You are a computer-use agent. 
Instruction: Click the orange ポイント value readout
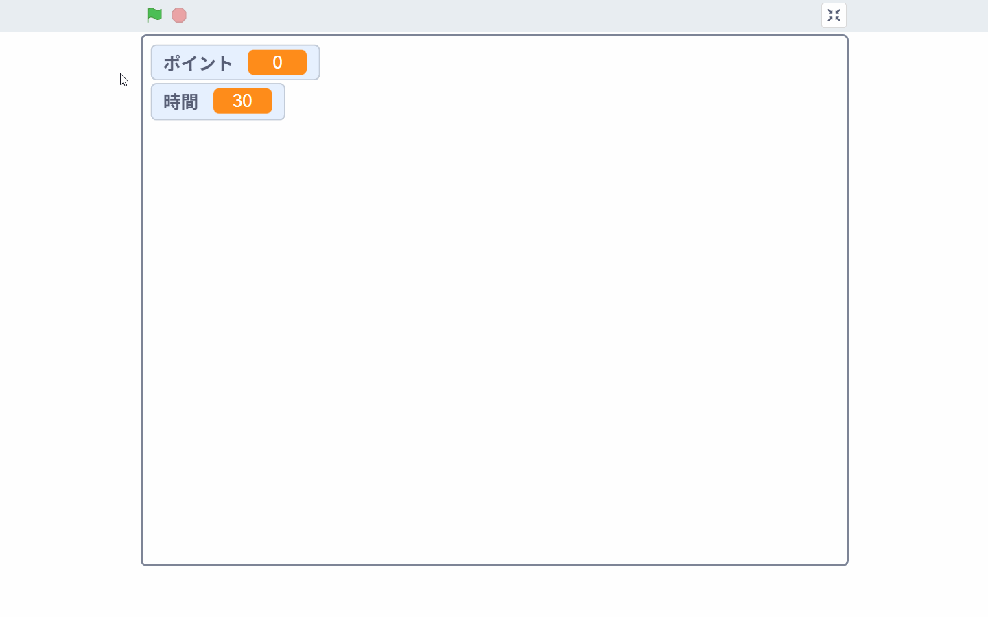click(x=277, y=62)
